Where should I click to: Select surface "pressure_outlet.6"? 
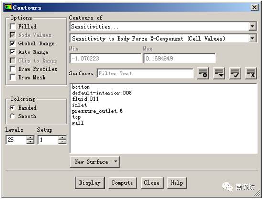point(97,111)
